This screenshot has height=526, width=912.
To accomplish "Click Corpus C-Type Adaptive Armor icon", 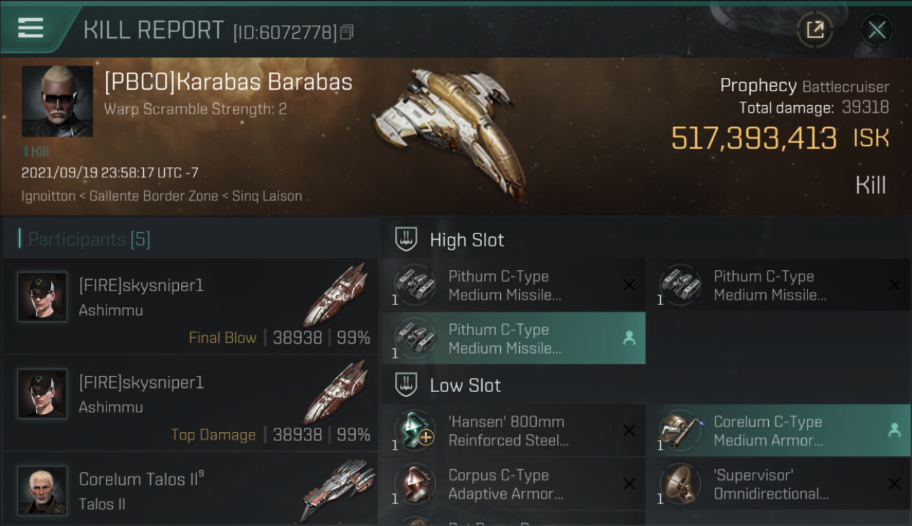I will tap(415, 484).
